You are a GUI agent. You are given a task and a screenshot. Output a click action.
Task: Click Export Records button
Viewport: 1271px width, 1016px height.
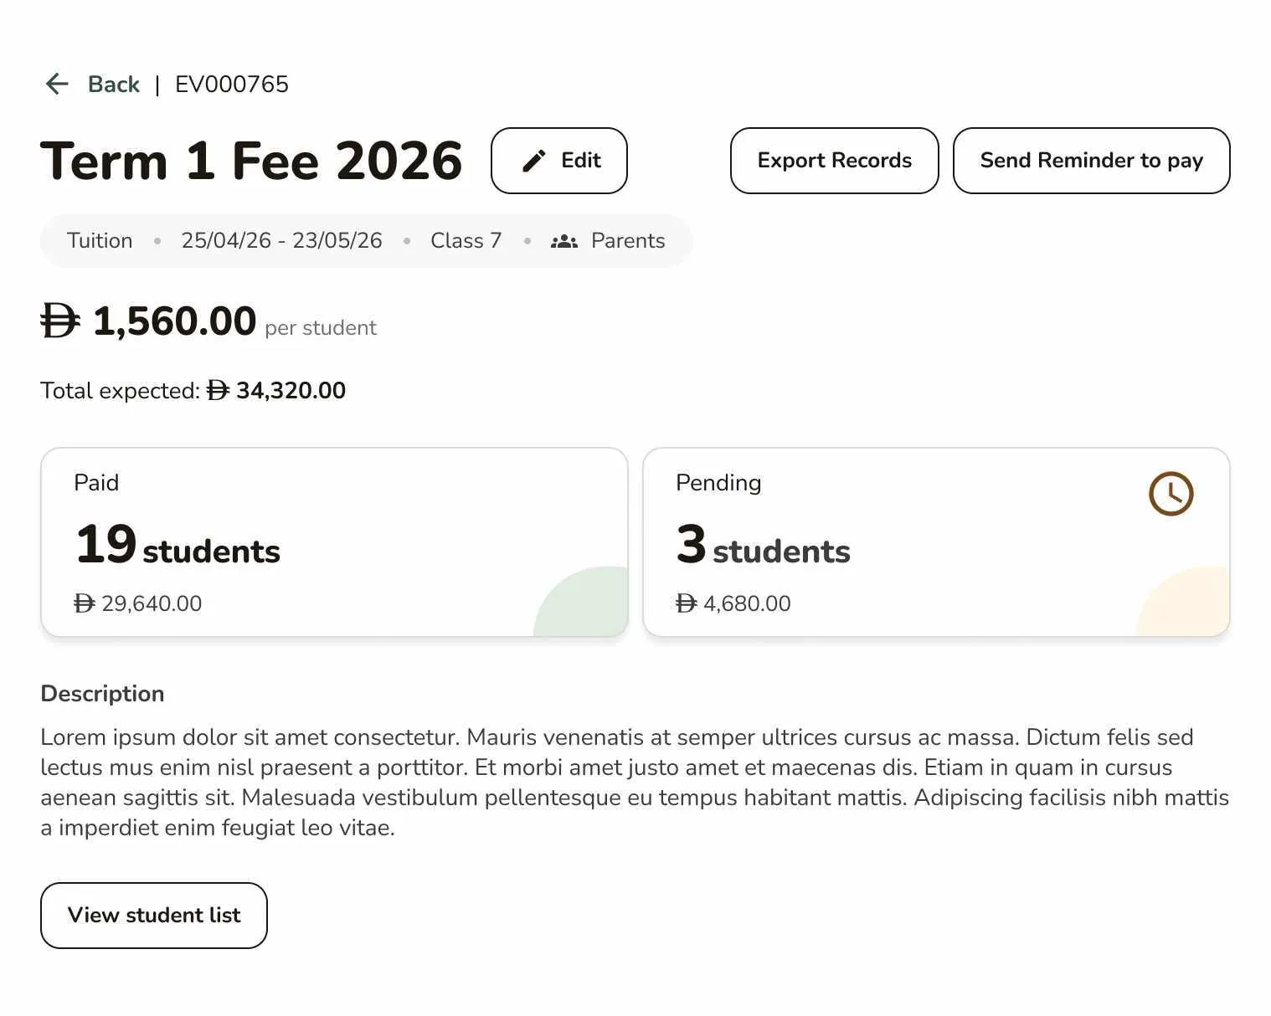(834, 161)
